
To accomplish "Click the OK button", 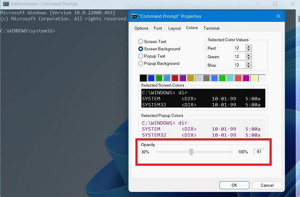I will tap(234, 185).
